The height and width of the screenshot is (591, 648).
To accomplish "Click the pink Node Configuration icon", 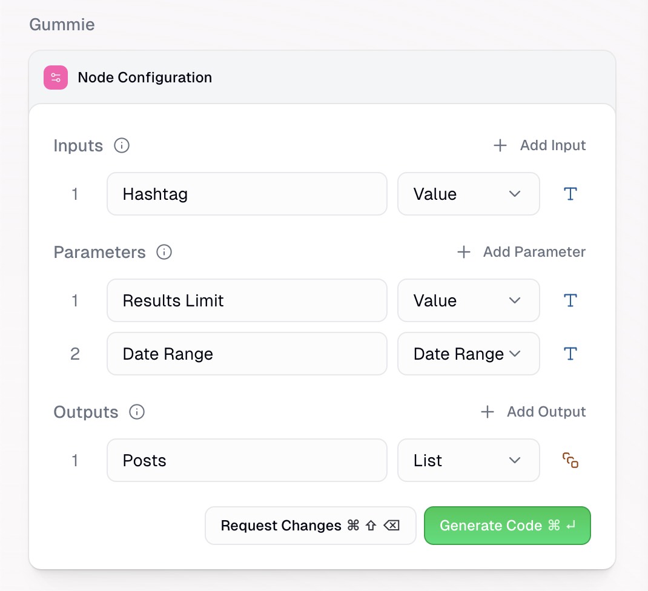I will pos(56,78).
